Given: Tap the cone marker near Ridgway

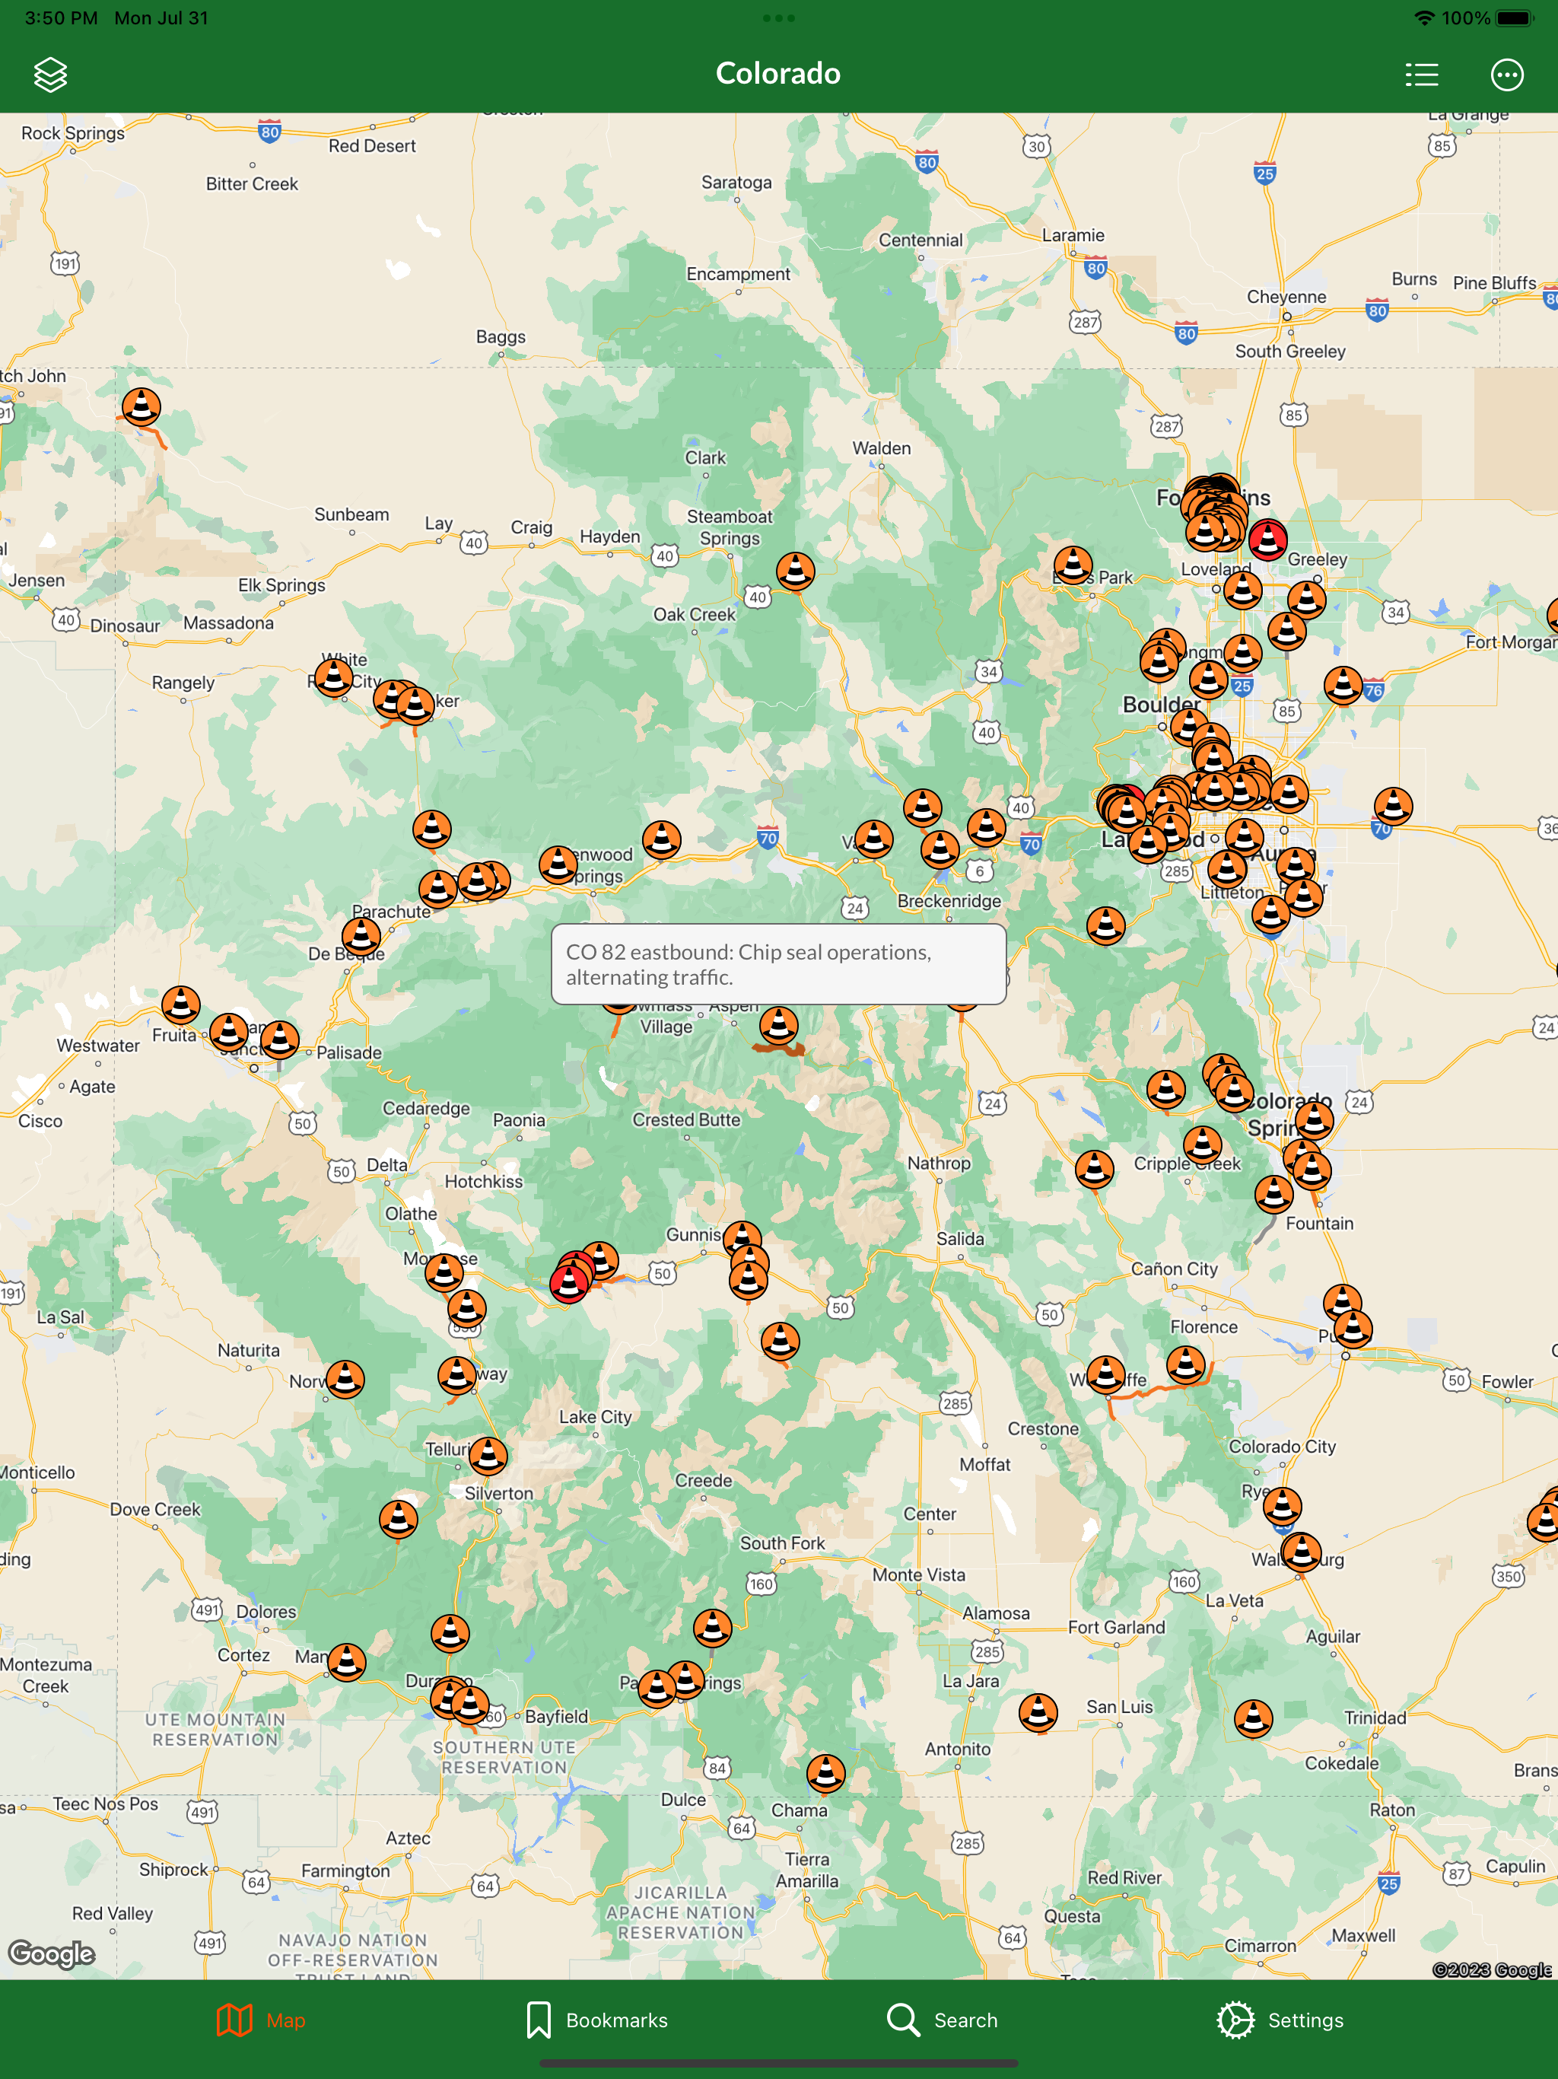Looking at the screenshot, I should pyautogui.click(x=456, y=1375).
